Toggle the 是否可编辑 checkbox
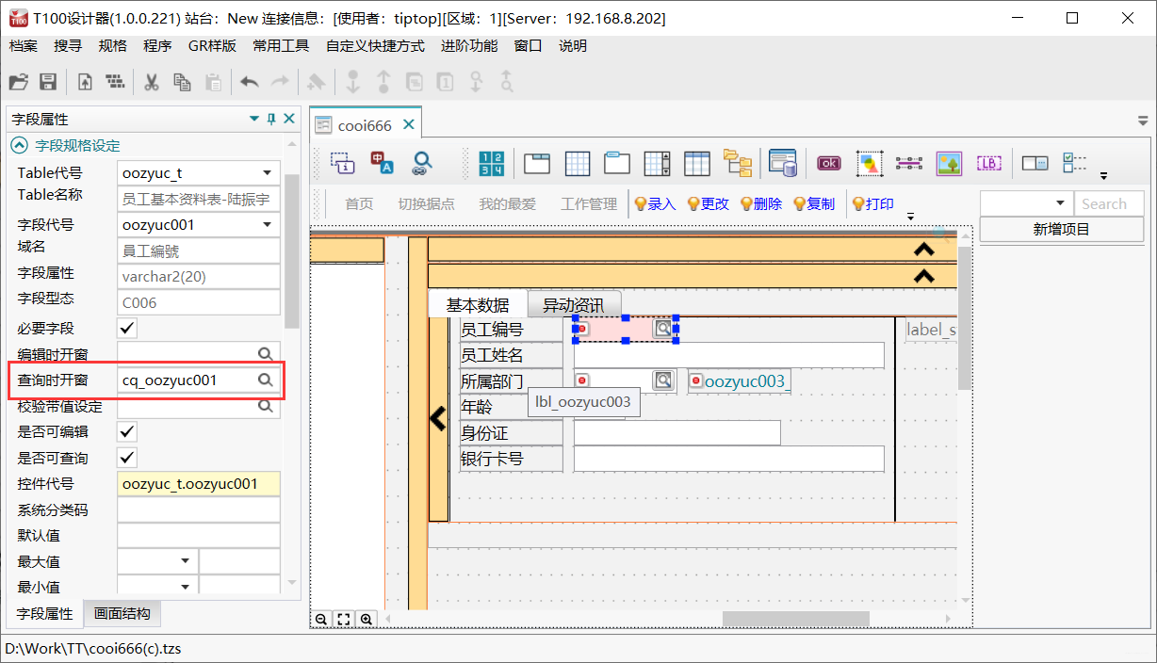 pyautogui.click(x=127, y=431)
